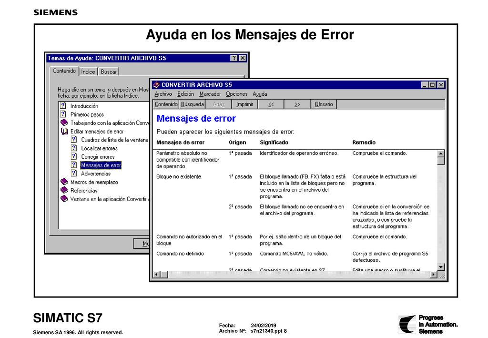The height and width of the screenshot is (338, 488).
Task: Click 'Corrija el archivo de programa S5' text
Action: point(390,257)
